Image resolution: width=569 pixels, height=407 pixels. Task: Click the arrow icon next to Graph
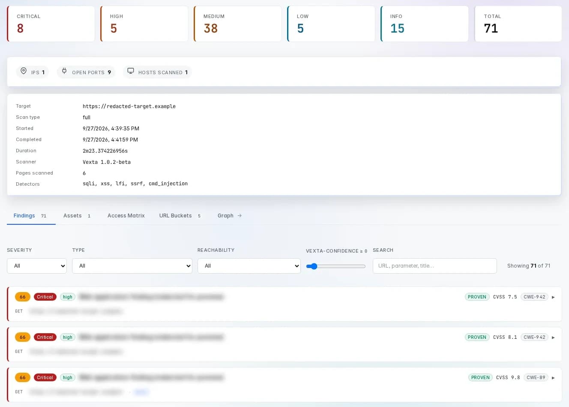(x=240, y=216)
